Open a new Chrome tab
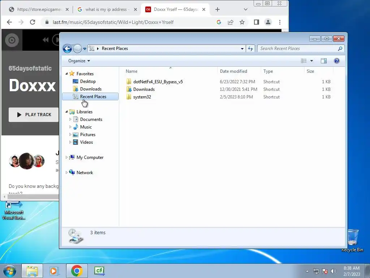 [x=218, y=9]
